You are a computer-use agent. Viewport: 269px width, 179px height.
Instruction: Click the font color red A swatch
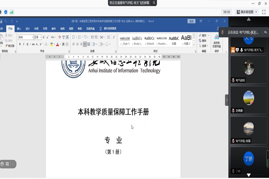pos(57,44)
